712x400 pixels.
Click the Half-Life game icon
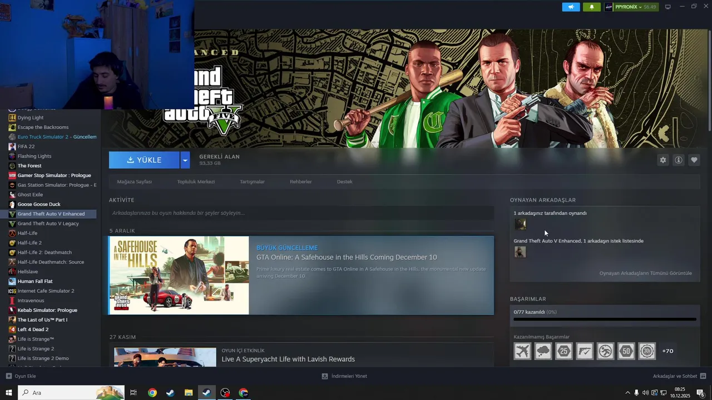pos(12,233)
